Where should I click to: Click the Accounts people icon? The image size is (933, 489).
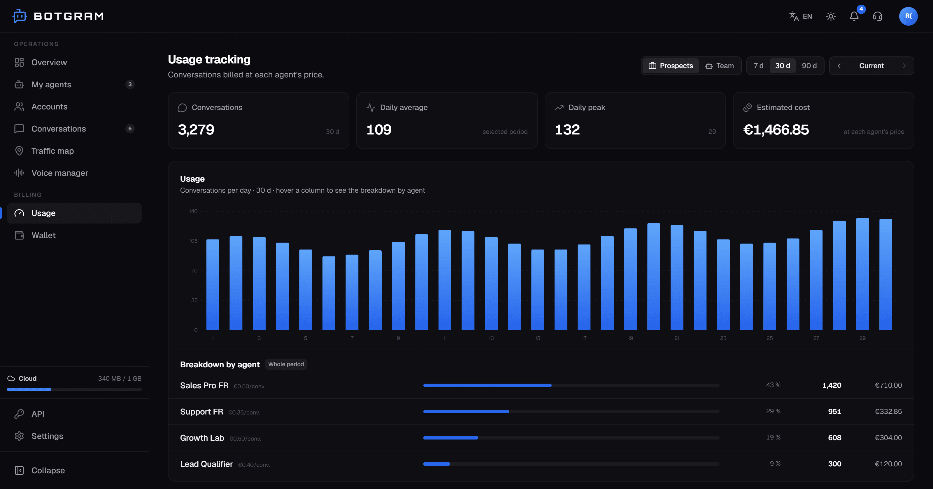(19, 106)
